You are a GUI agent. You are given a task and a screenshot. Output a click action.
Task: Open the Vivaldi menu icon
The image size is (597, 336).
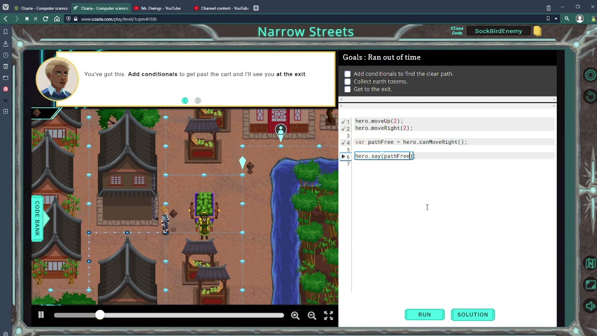(x=6, y=7)
